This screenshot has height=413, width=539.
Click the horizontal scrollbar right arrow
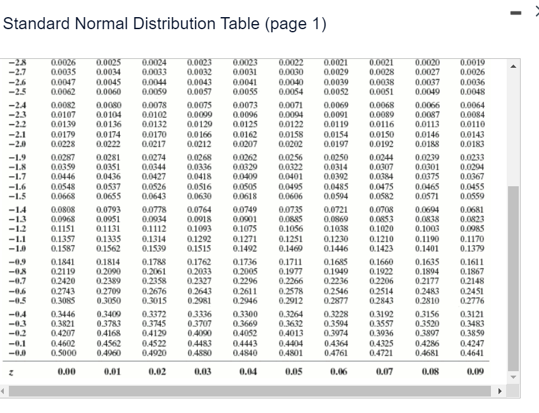click(x=500, y=391)
